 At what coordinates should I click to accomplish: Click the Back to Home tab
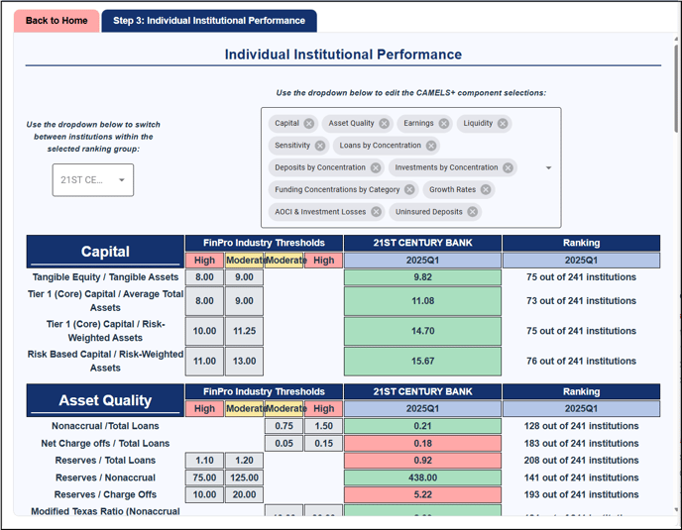[57, 21]
